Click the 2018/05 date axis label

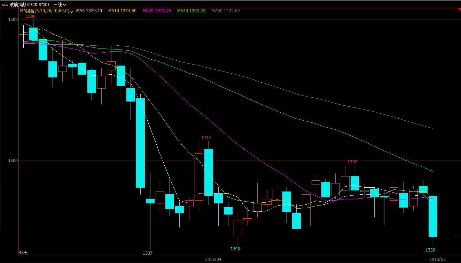click(437, 260)
